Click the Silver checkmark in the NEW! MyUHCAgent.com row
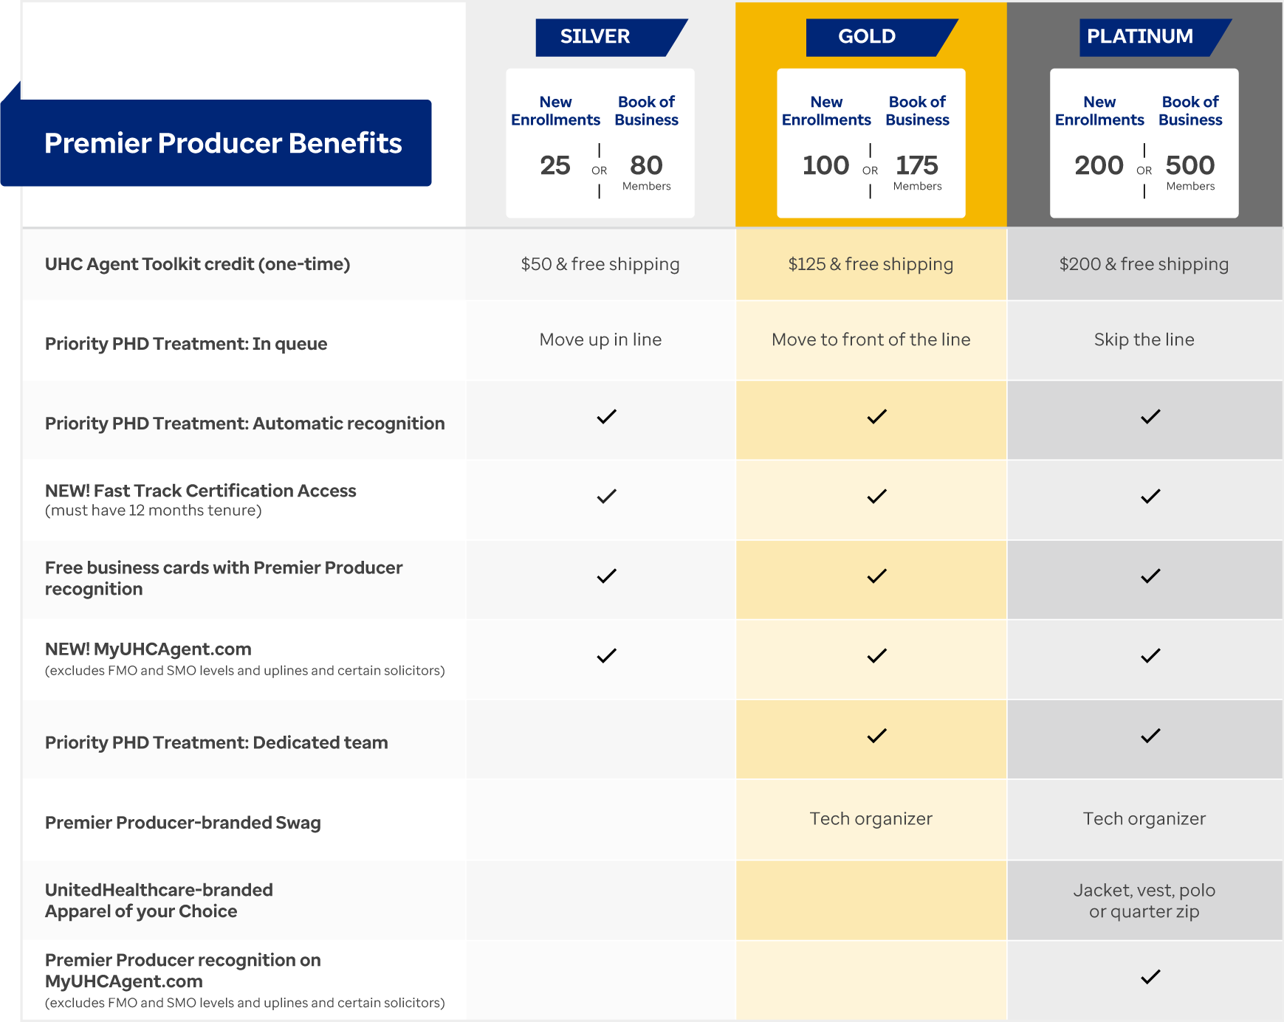 pos(606,656)
